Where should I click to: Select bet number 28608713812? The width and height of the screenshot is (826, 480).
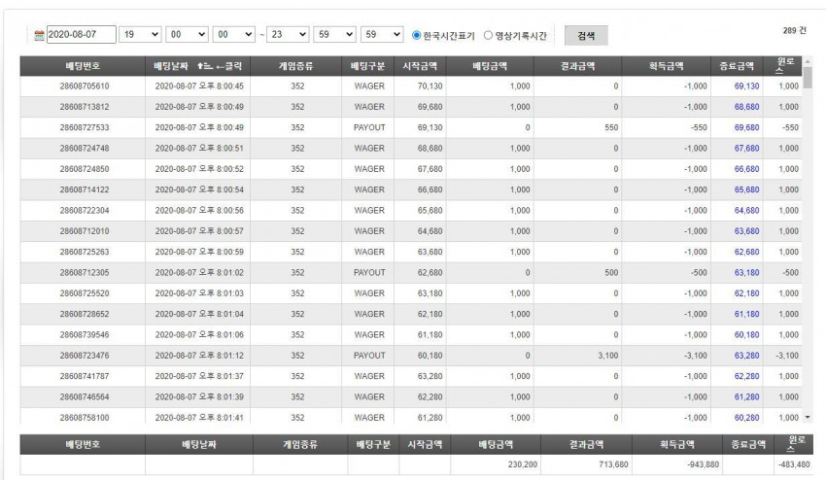click(x=85, y=107)
